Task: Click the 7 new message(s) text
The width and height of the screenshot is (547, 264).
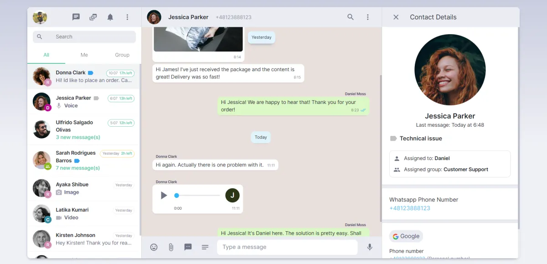Action: tap(78, 168)
